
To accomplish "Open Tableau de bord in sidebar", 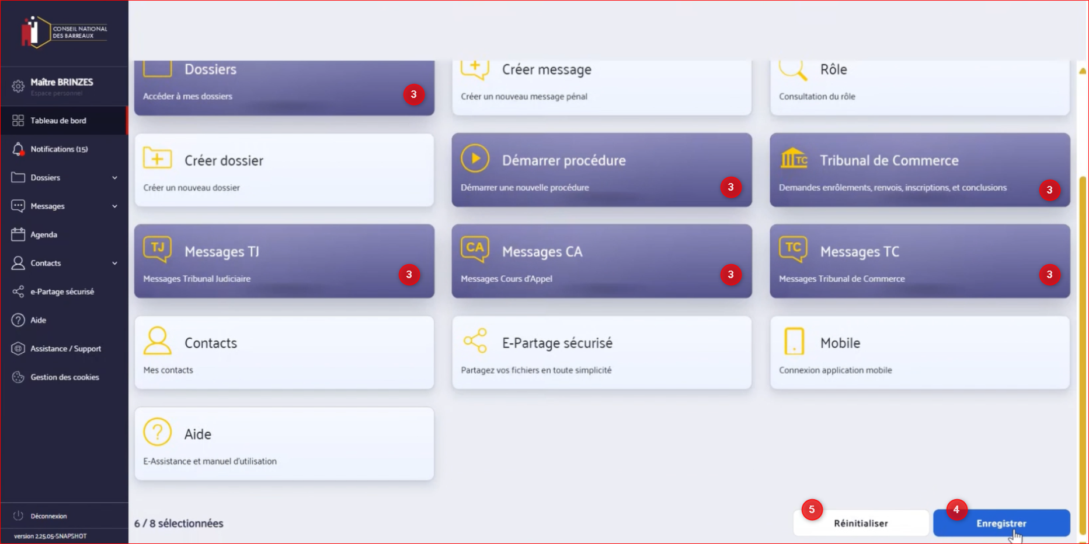I will [x=58, y=121].
